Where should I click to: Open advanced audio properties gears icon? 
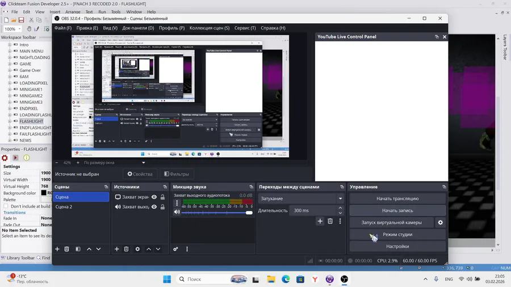(175, 249)
